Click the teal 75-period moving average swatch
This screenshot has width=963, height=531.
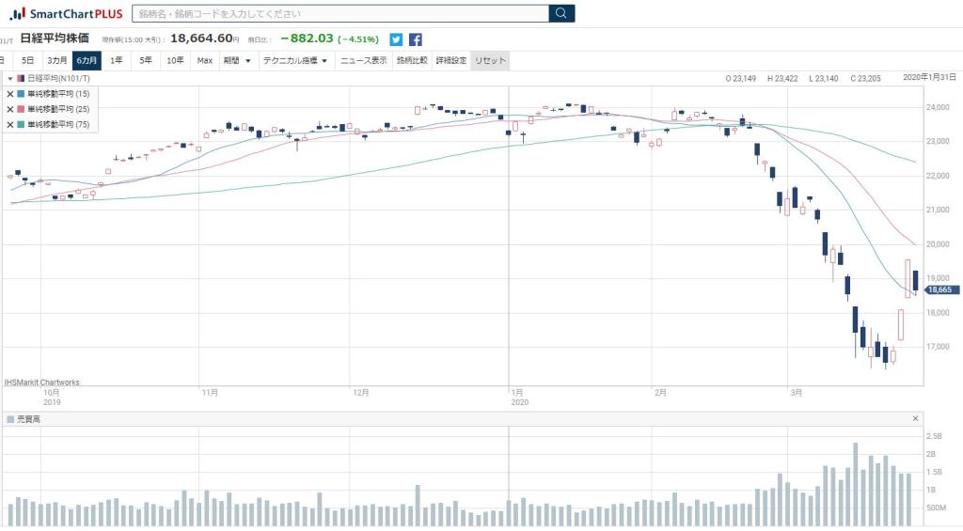pos(22,124)
